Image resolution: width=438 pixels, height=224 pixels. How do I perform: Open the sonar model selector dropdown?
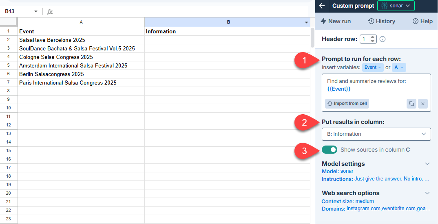coord(396,6)
